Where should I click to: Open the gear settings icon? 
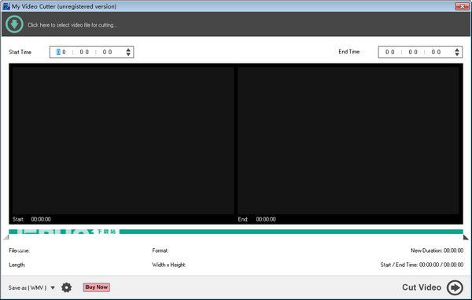(x=67, y=287)
